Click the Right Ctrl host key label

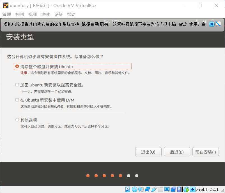point(207,189)
